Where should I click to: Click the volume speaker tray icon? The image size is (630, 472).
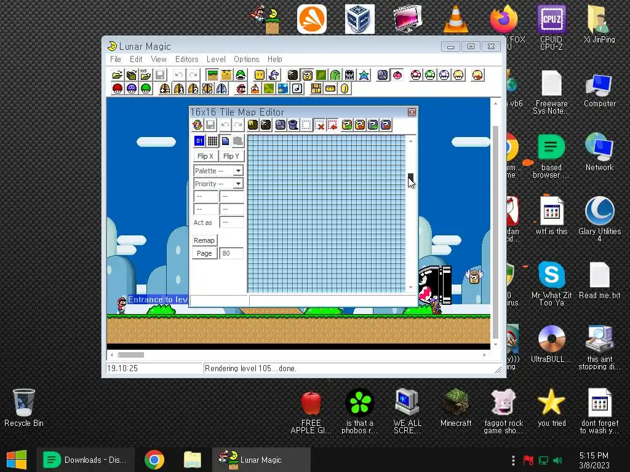pos(557,460)
